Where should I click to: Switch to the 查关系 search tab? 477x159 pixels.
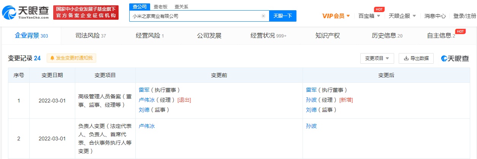coord(181,7)
